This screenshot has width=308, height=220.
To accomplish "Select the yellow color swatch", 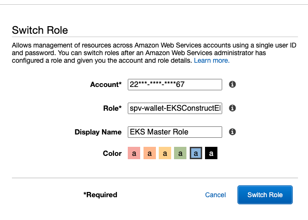I will tap(165, 153).
